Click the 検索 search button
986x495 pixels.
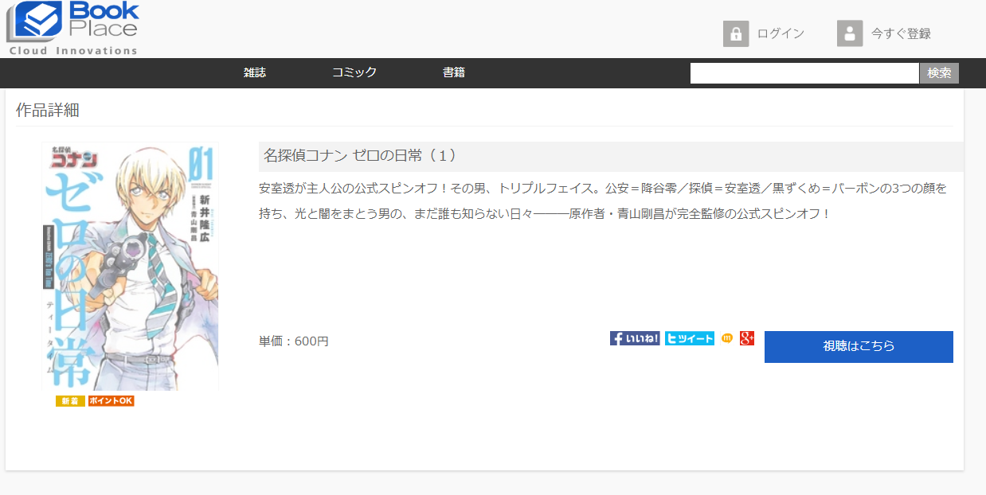tap(939, 73)
